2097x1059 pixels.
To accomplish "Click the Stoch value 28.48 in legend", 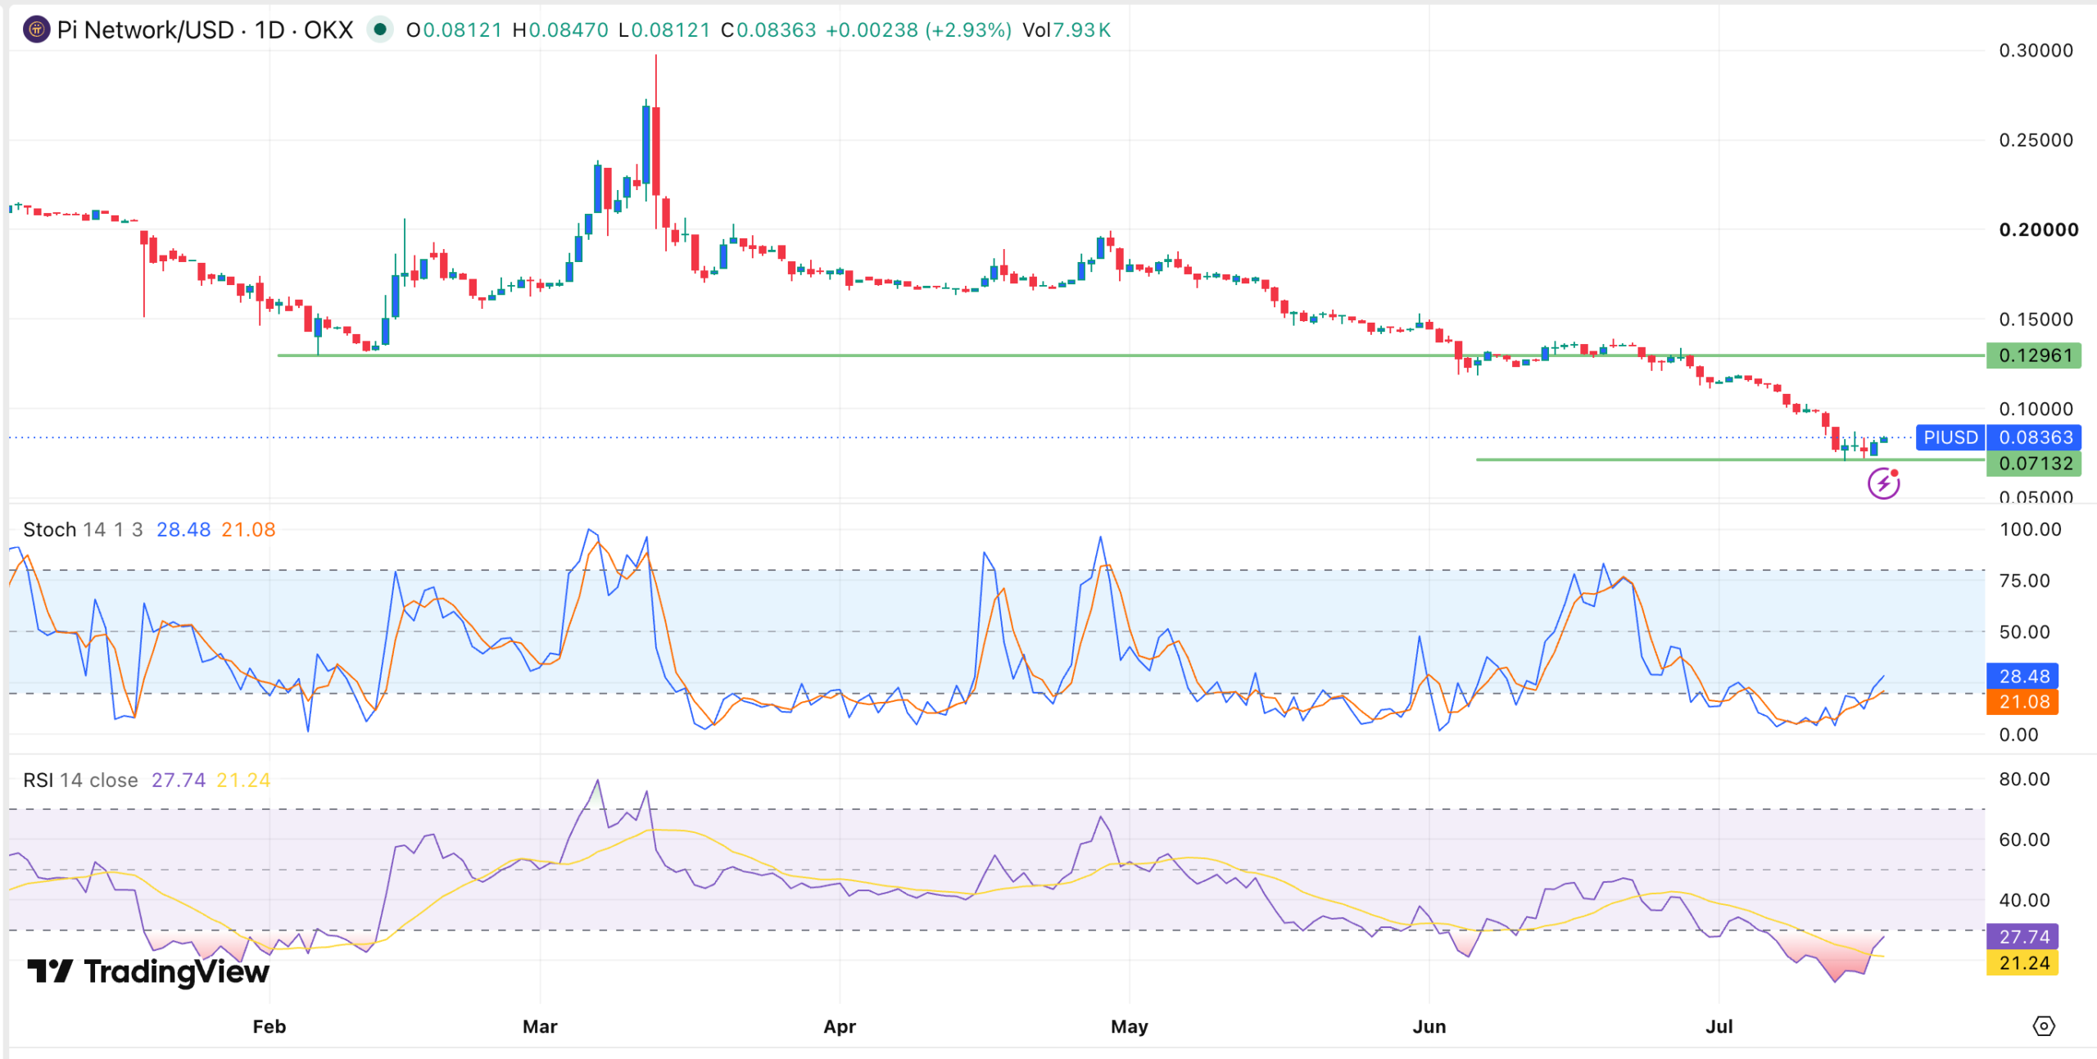I will pos(183,530).
